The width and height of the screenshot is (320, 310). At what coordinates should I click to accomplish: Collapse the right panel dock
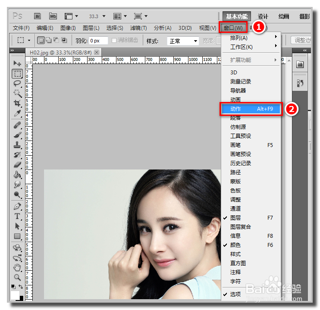coord(305,50)
